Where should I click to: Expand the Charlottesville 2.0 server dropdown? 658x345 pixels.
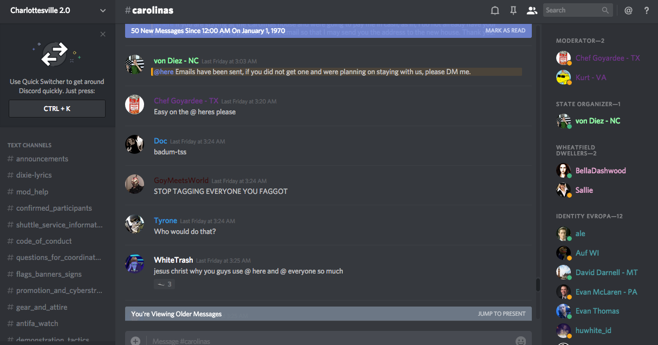point(103,11)
